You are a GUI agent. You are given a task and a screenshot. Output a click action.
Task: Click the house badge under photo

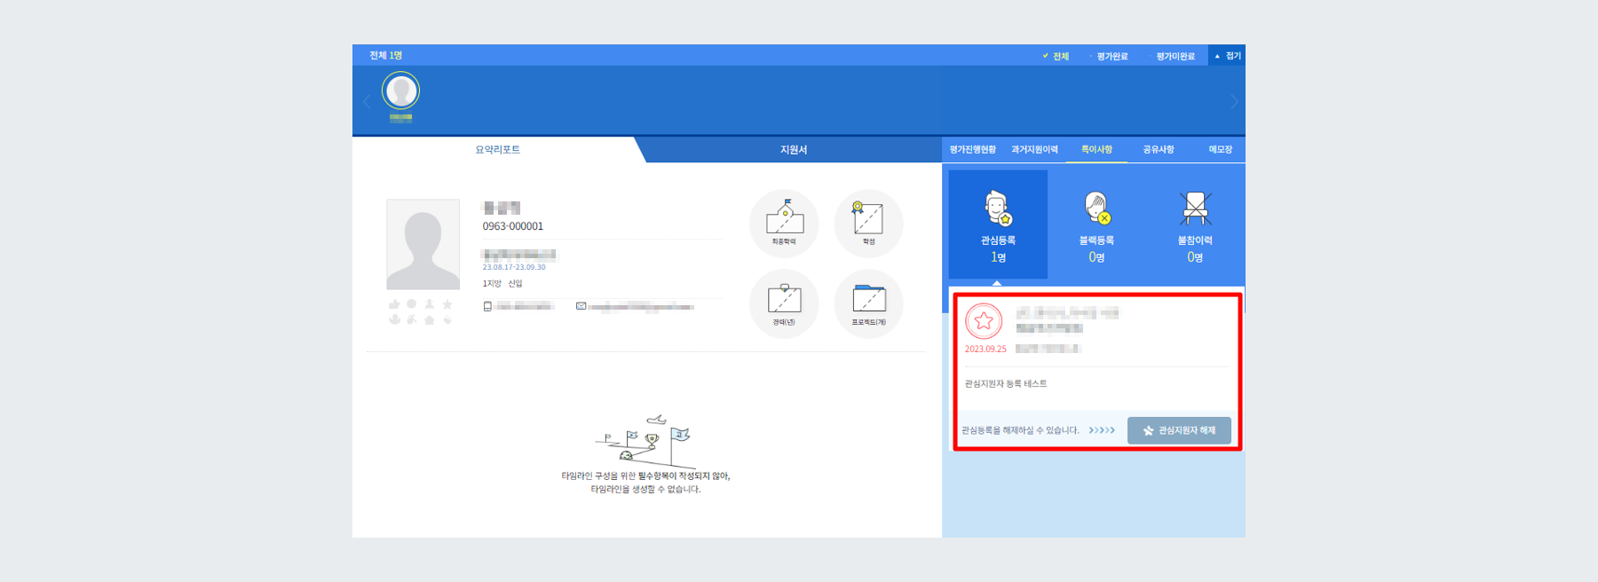[x=430, y=319]
